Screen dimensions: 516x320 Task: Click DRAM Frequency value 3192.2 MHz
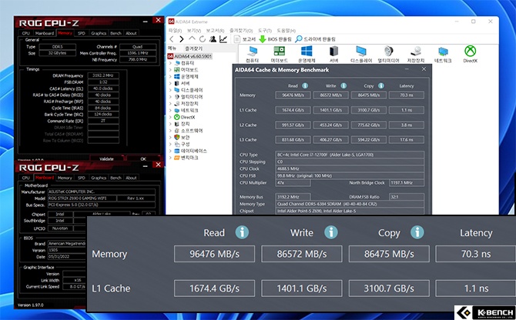click(103, 75)
